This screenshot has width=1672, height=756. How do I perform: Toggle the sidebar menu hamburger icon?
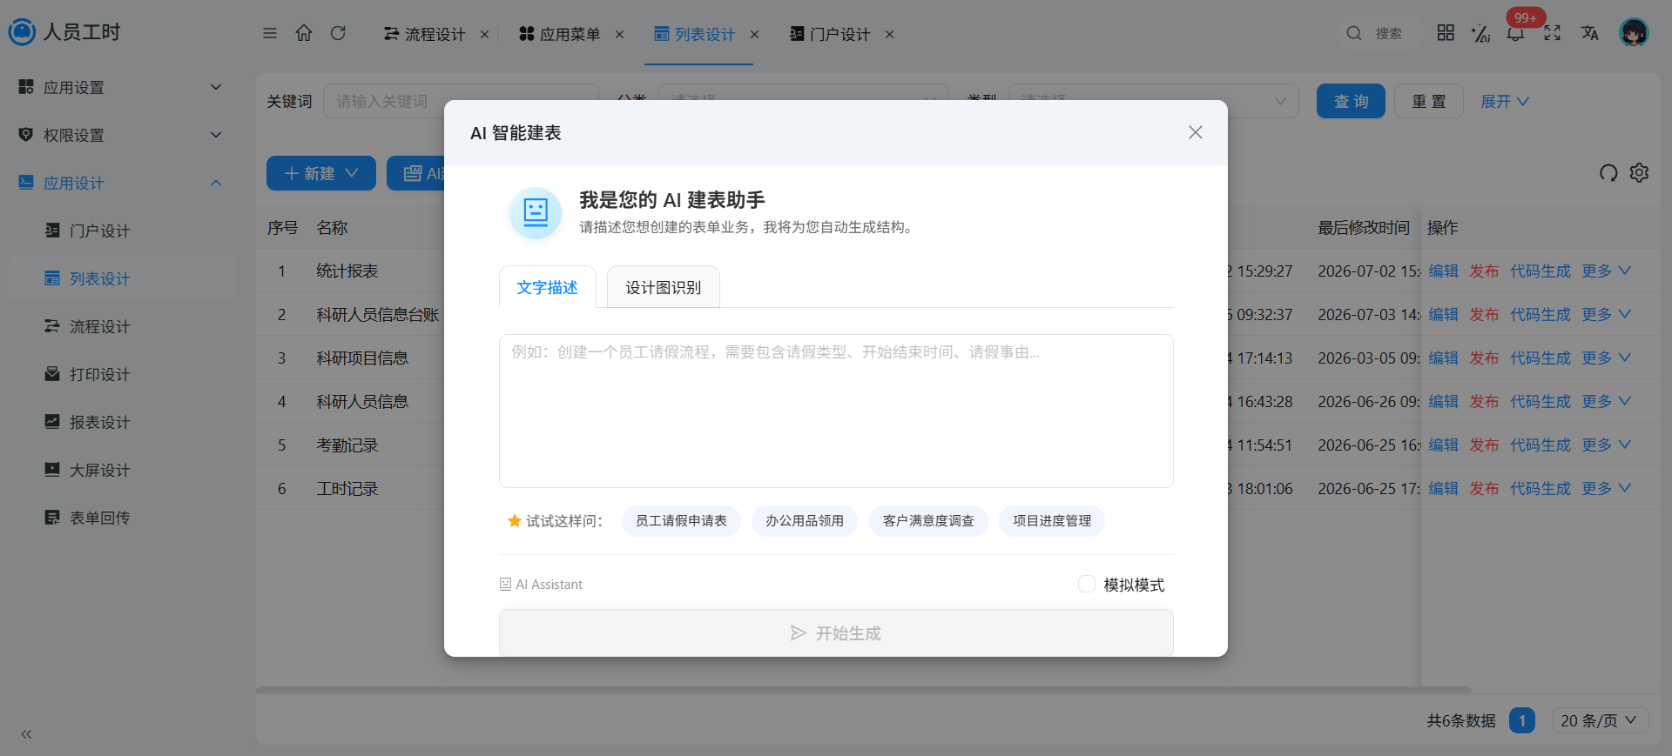pos(270,33)
